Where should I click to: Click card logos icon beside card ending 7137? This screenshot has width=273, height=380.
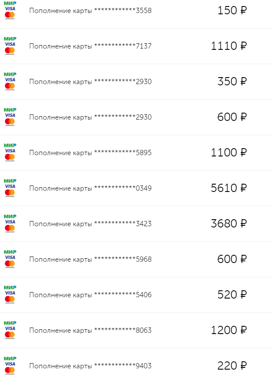pos(10,46)
